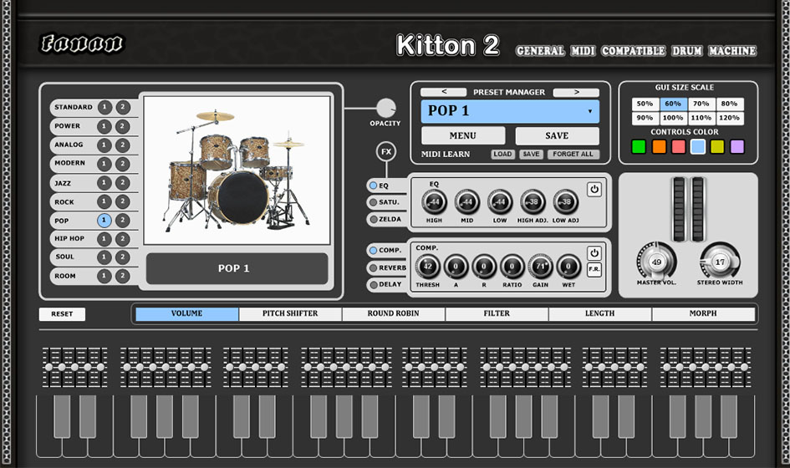Click the F.R. button in compressor

(594, 270)
